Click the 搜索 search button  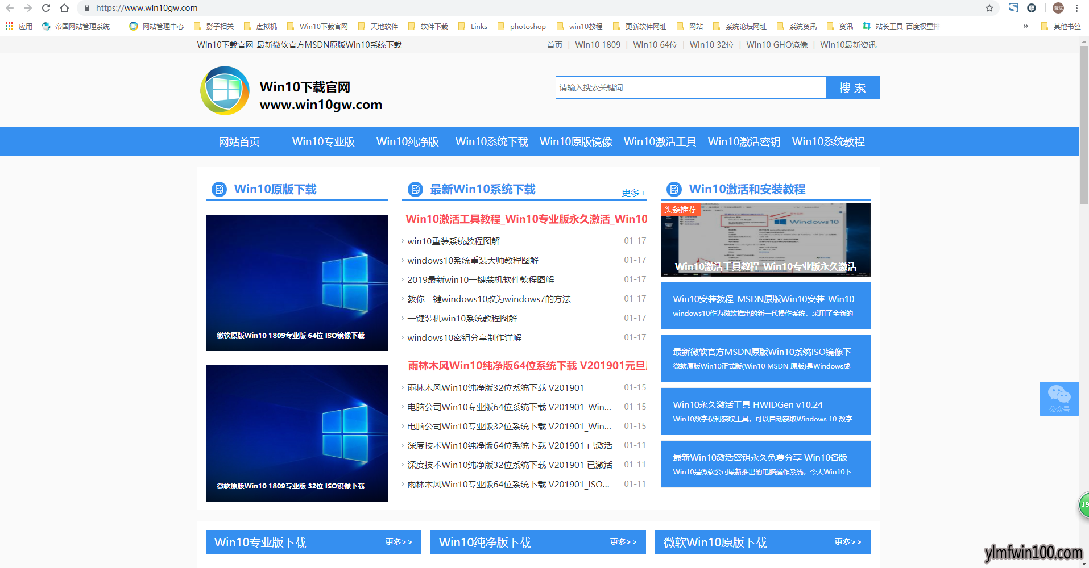tap(852, 87)
